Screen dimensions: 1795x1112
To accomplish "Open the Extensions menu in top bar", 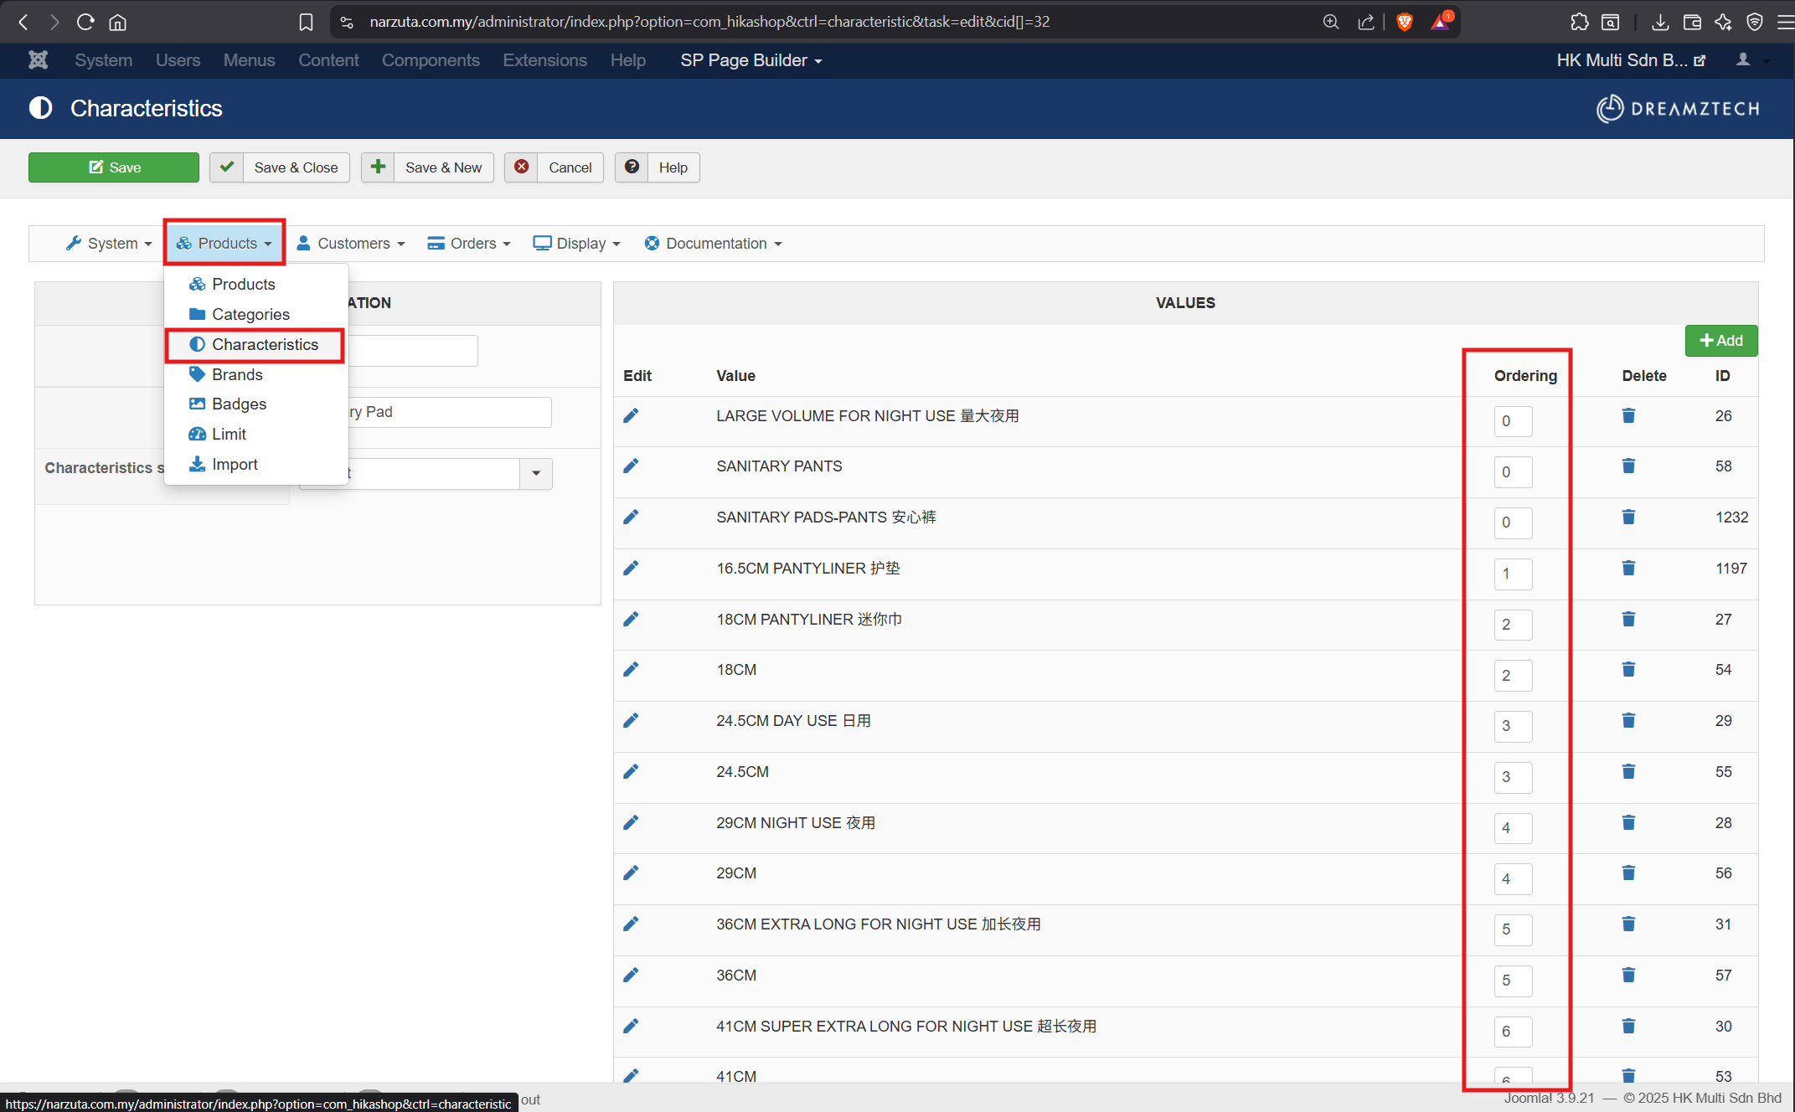I will pos(544,60).
